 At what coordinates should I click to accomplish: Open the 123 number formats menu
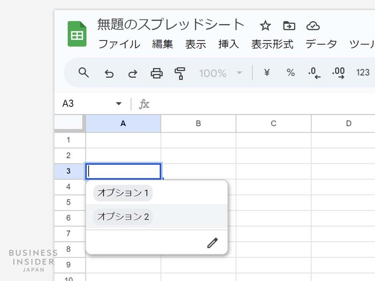coord(363,73)
